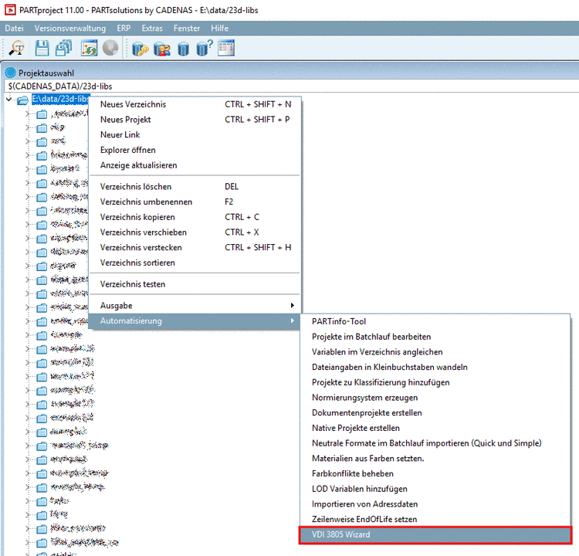The image size is (579, 556).
Task: Open the Versionsverwaltung menu
Action: pyautogui.click(x=69, y=28)
